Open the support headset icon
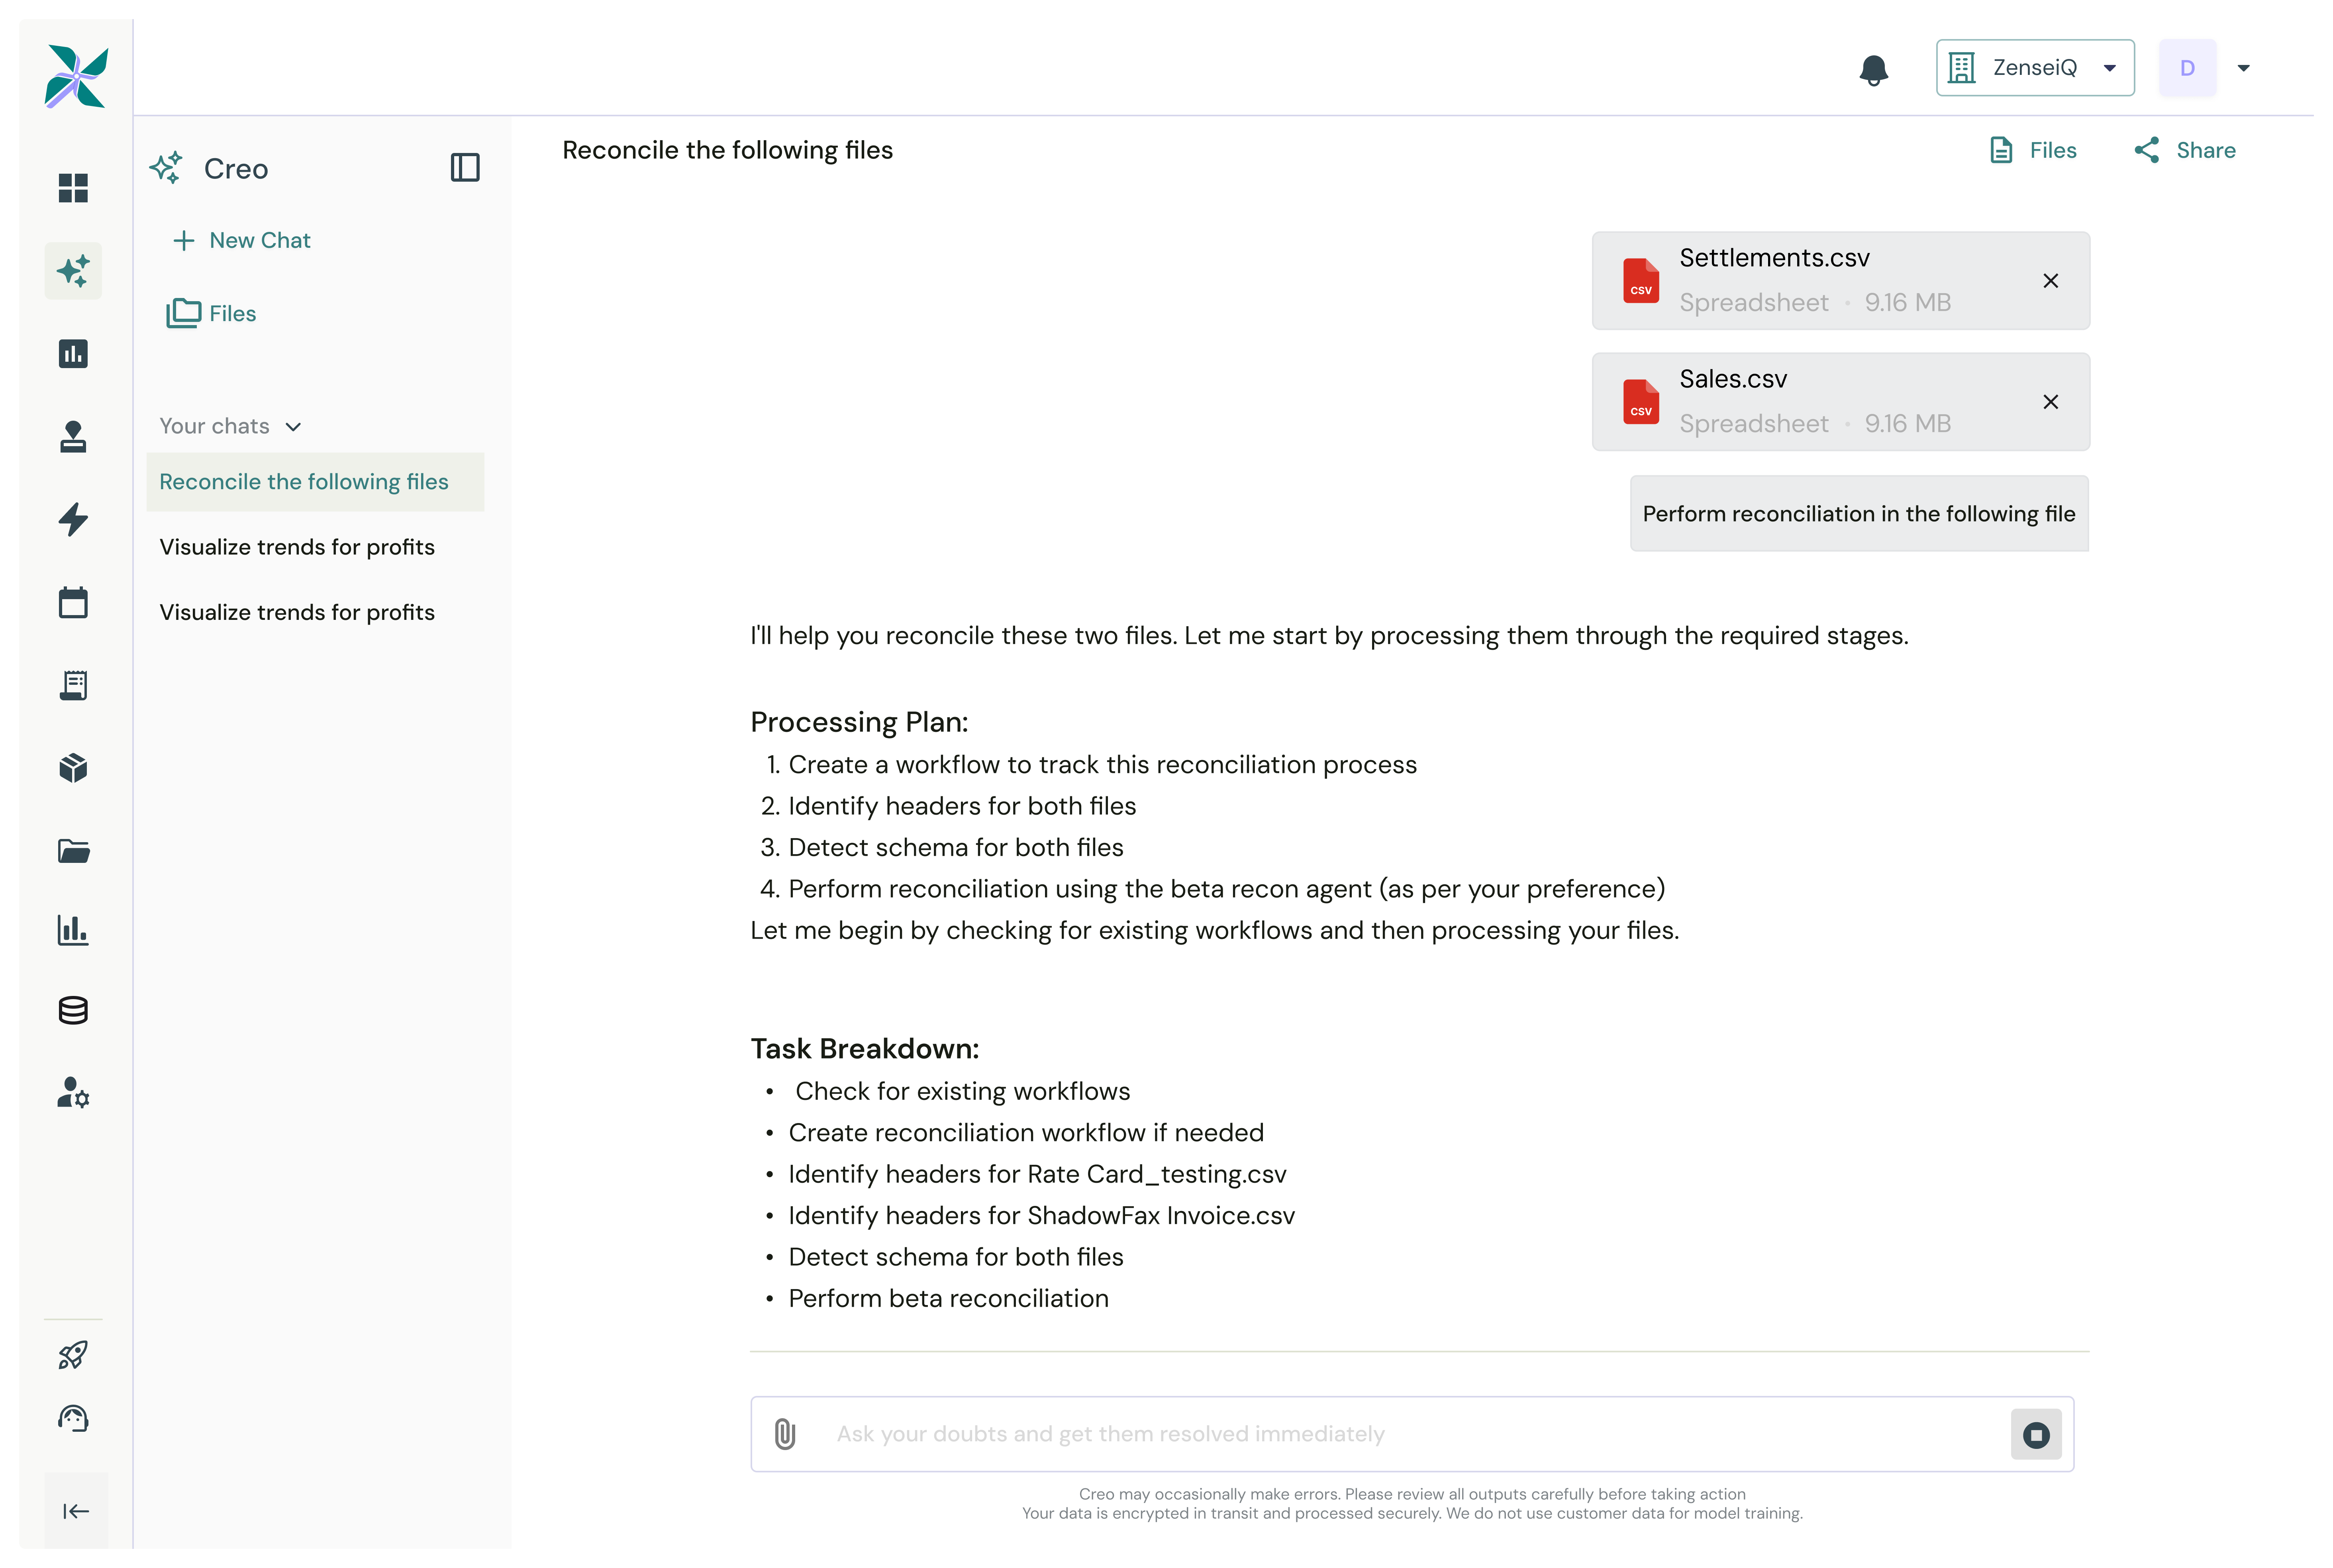2333x1568 pixels. pyautogui.click(x=73, y=1418)
